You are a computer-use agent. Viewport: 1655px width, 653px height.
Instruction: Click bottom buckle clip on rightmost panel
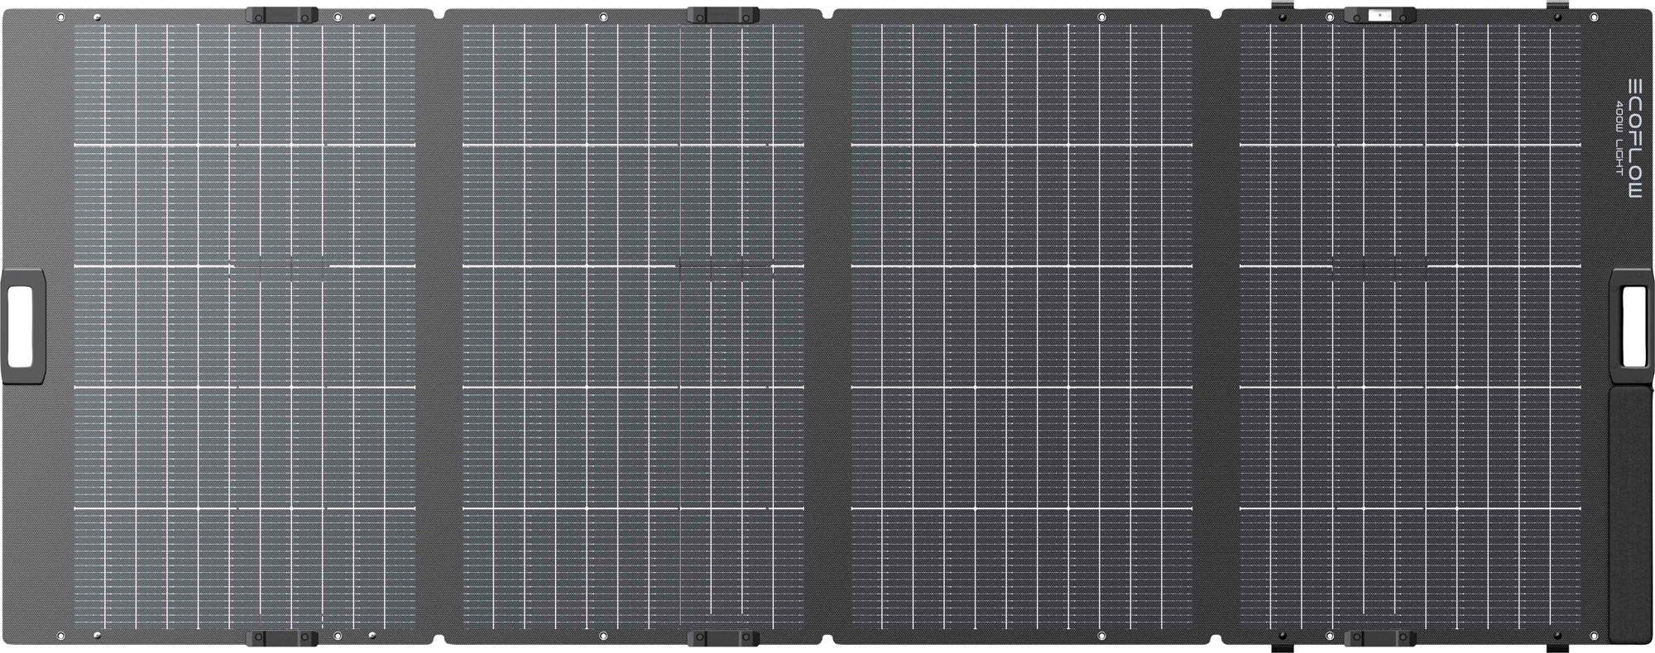[1379, 638]
